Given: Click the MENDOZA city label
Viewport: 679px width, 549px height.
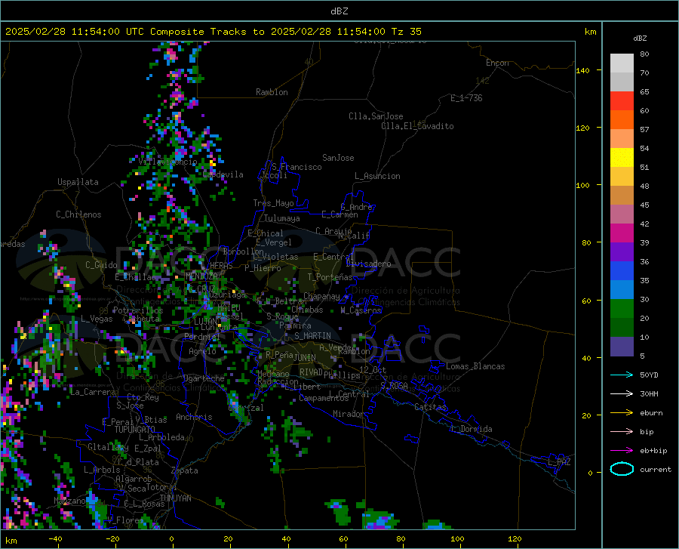Looking at the screenshot, I should coord(201,276).
